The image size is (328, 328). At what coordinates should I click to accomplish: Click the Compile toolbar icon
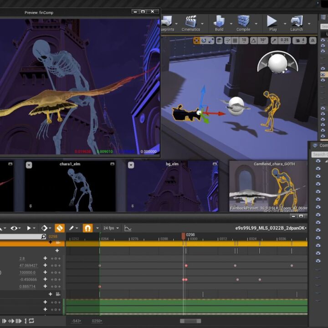pos(243,22)
